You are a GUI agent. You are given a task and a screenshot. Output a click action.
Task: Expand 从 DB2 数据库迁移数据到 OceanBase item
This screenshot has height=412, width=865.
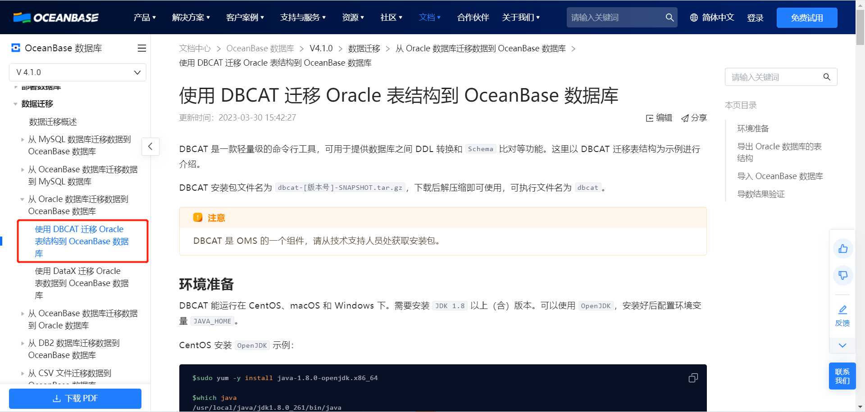(23, 343)
